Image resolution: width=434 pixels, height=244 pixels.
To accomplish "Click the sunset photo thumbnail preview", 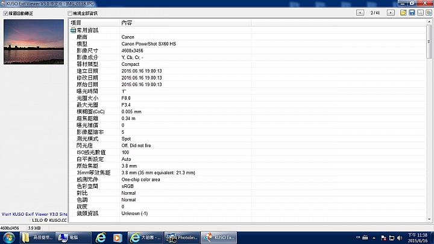I will [34, 42].
